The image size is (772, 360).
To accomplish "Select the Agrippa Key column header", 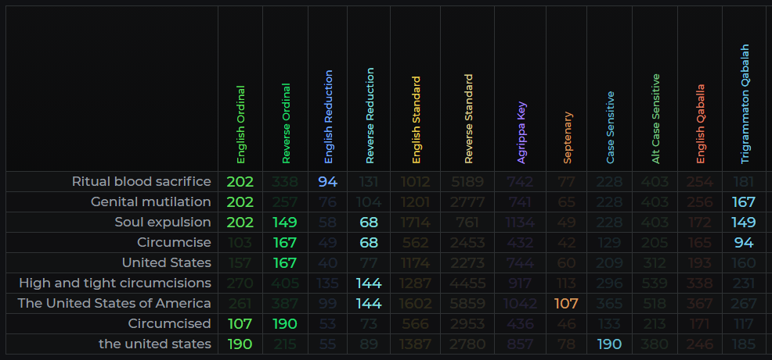I will (521, 132).
